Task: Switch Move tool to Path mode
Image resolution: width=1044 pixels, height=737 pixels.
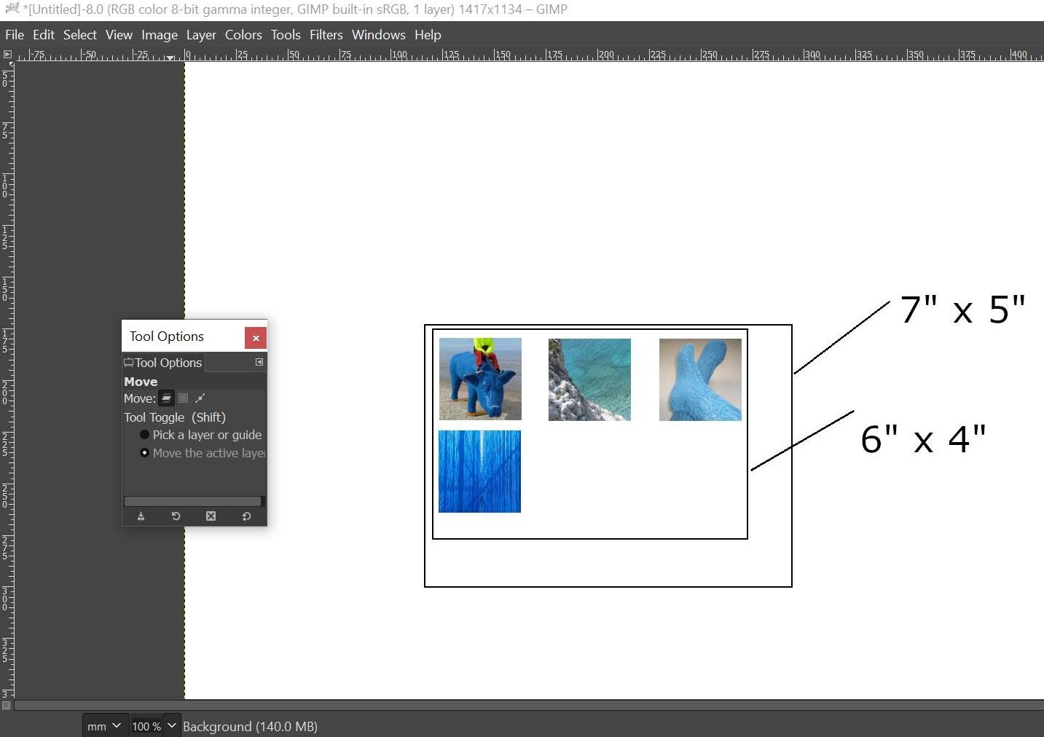Action: point(200,398)
